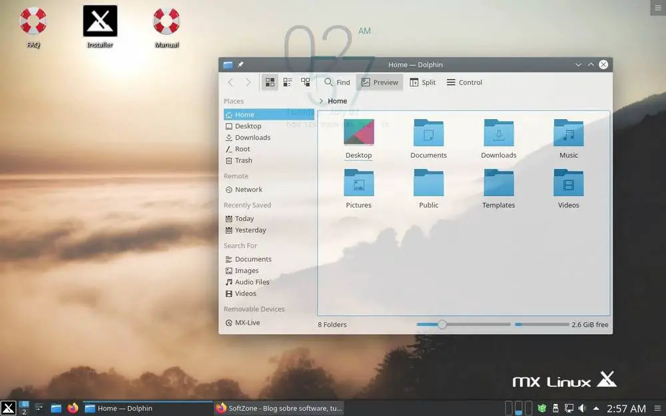Activate Home — Dolphin taskbar entry
This screenshot has width=666, height=416.
tap(147, 408)
